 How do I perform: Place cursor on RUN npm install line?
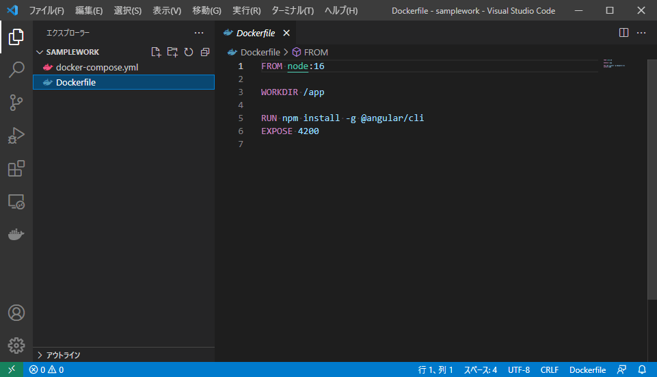343,118
